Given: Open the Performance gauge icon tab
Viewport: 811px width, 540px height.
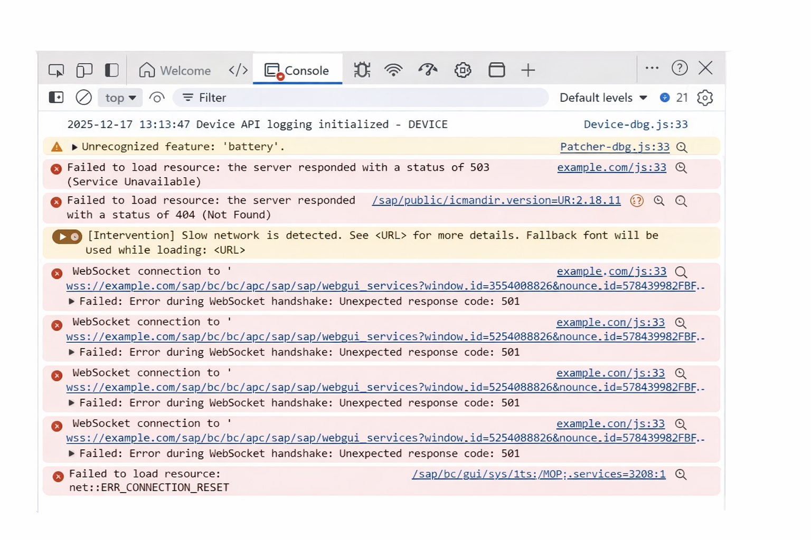Looking at the screenshot, I should [x=428, y=70].
